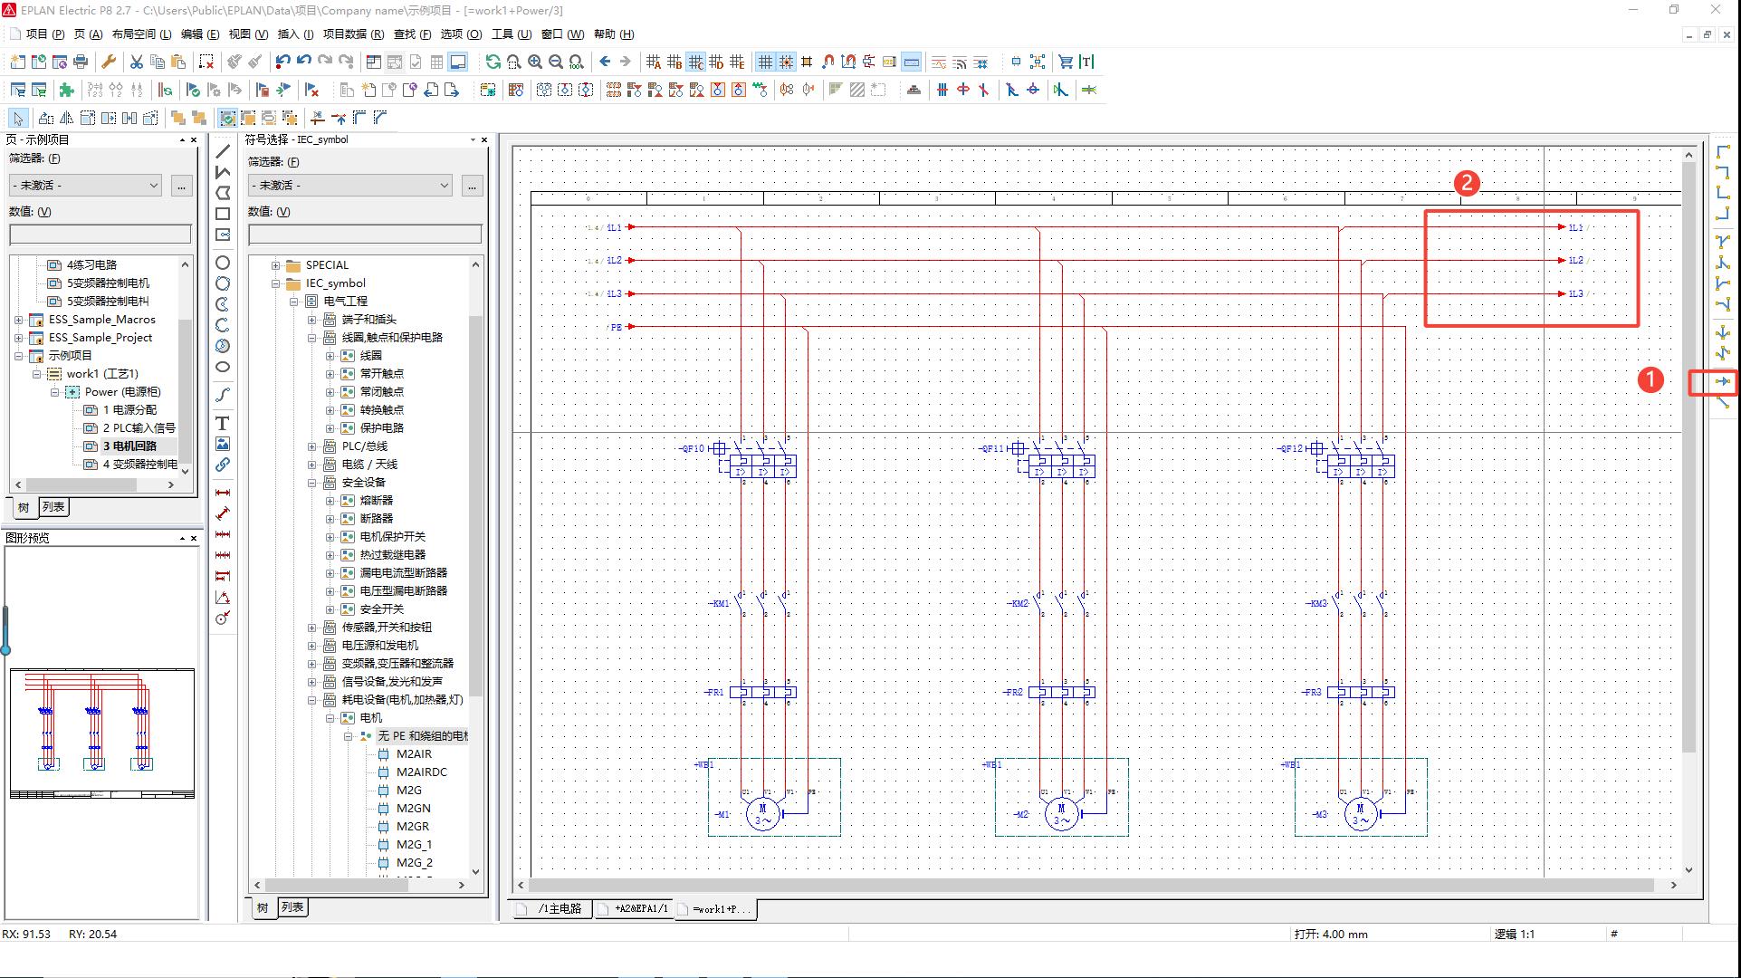Switch to the /1主电路 page tab
The height and width of the screenshot is (978, 1741).
point(559,908)
